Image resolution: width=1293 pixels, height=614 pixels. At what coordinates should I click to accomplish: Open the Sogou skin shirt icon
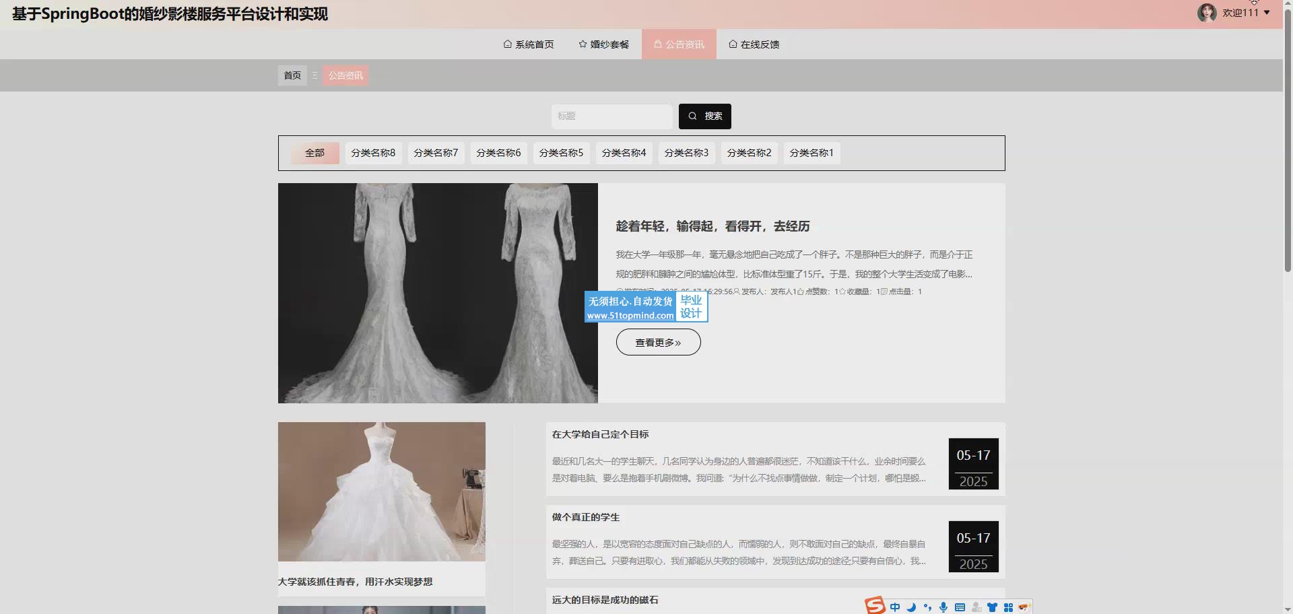(992, 607)
